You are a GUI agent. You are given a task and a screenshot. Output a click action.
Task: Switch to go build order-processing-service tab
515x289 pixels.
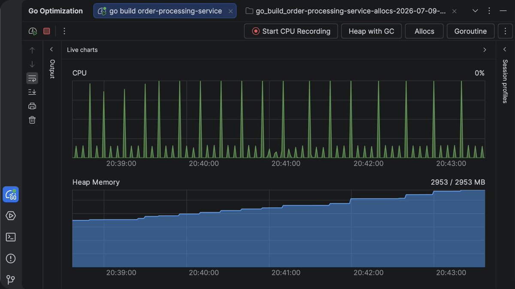pos(165,11)
